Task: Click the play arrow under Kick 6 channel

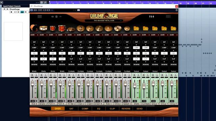Action: [x=36, y=101]
